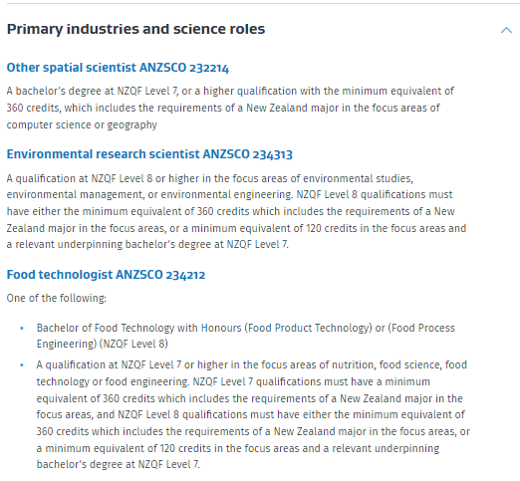Click the Primary industries and science roles heading
Screen dimensions: 520x481
click(x=135, y=29)
